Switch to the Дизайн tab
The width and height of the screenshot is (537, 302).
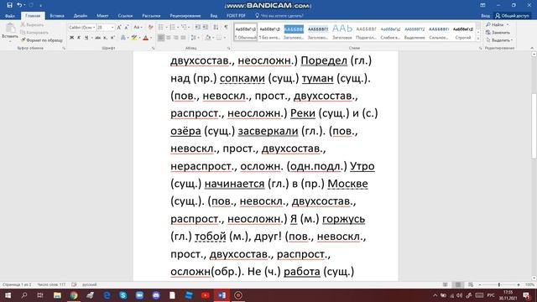(x=81, y=16)
